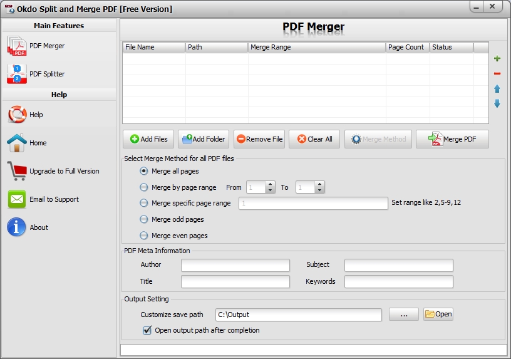Click the Add Files button
Screen dimensions: 511x359
(x=148, y=139)
